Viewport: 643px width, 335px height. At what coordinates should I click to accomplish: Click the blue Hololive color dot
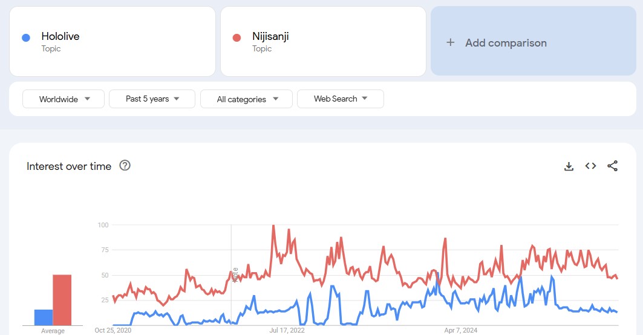(x=26, y=37)
